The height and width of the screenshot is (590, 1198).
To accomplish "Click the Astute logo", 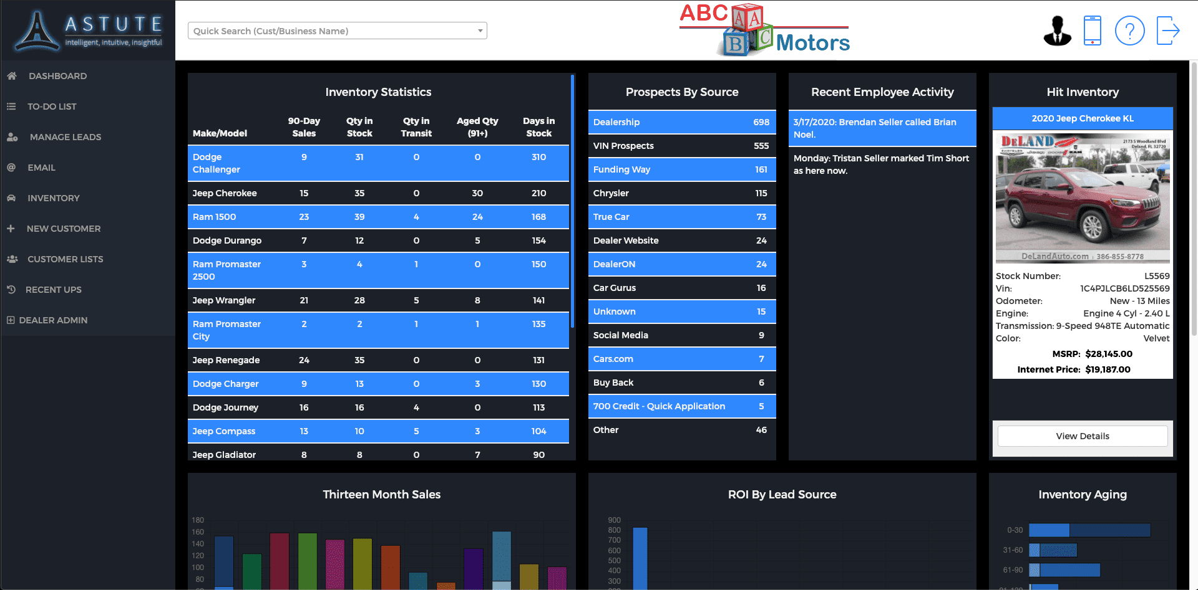I will click(88, 30).
